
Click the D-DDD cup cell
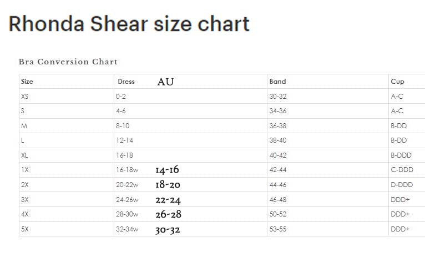click(x=401, y=185)
